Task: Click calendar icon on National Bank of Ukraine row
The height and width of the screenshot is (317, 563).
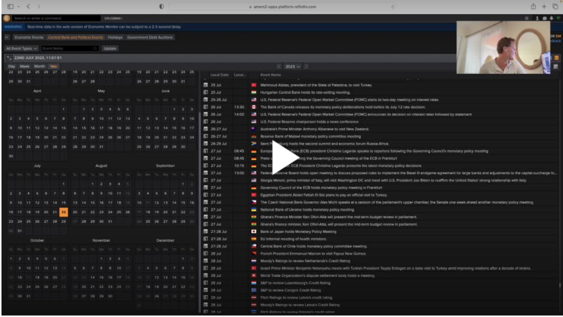Action: (206, 210)
